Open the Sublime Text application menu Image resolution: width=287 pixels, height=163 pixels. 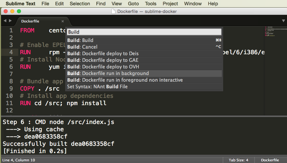20,4
